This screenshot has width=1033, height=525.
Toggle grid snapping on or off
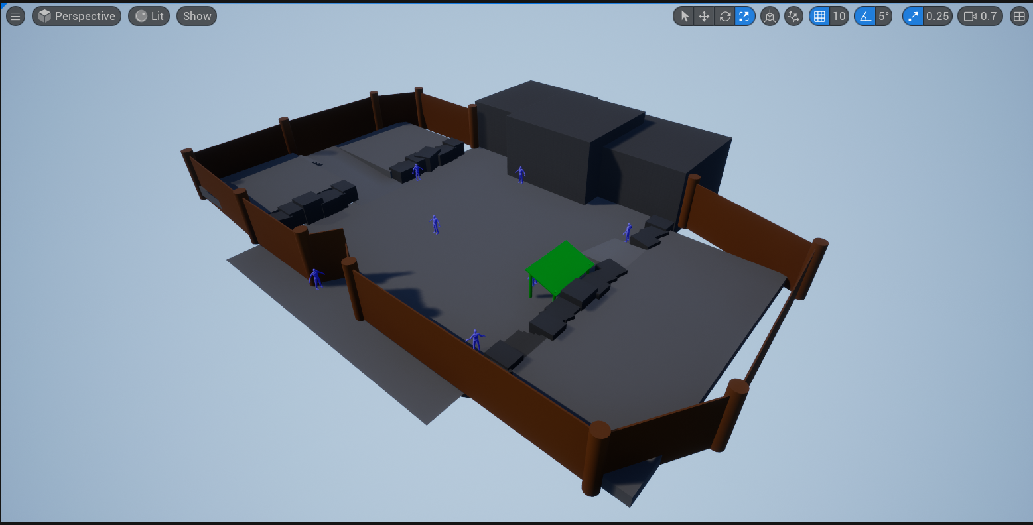[x=819, y=16]
